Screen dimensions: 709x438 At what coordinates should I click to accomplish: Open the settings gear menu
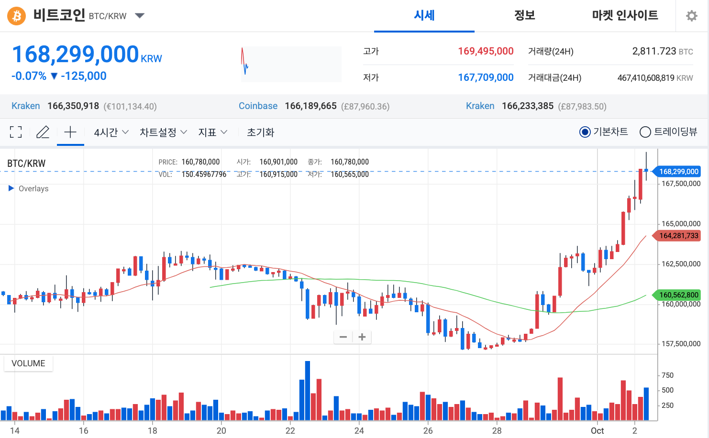point(691,16)
